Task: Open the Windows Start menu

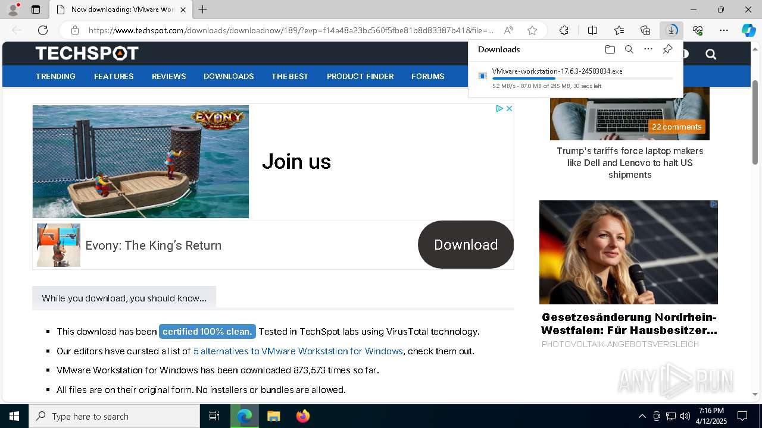Action: [x=14, y=416]
